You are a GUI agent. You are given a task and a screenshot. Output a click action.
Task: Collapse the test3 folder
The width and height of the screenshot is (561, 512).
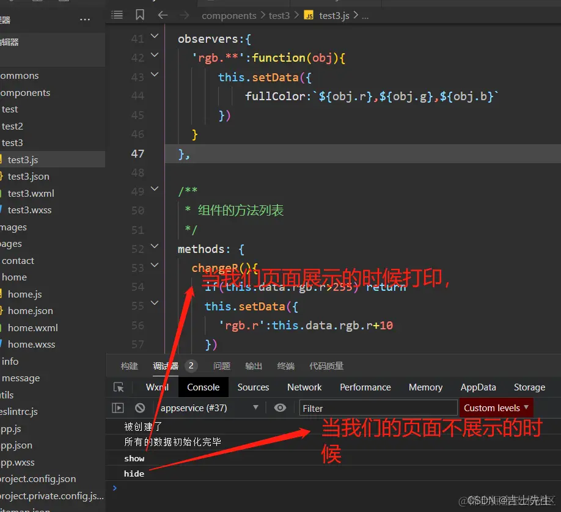coord(53,143)
